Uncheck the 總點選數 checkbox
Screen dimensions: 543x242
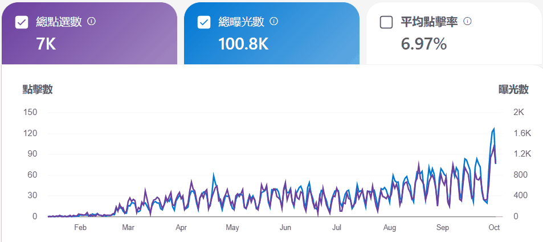pos(22,23)
